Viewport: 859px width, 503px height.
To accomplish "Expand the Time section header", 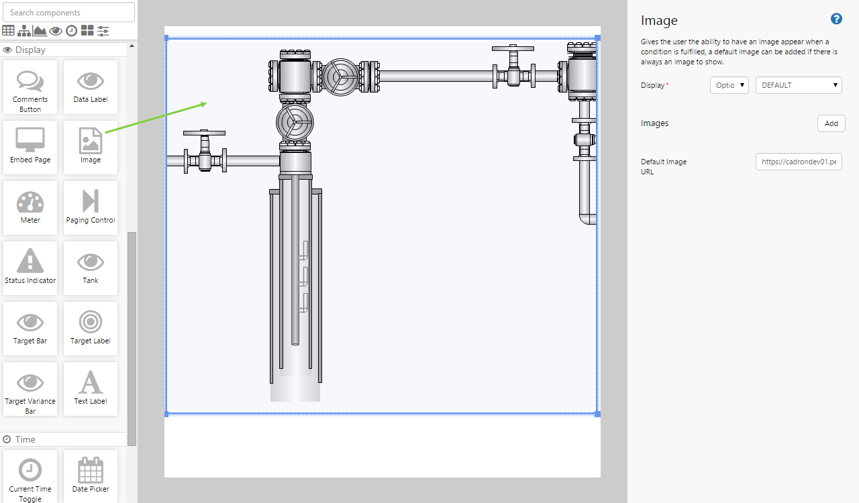I will pos(64,439).
